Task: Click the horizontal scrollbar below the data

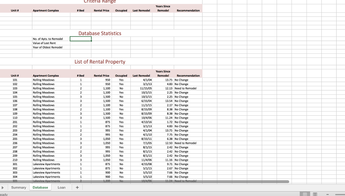Action: [x=145, y=182]
